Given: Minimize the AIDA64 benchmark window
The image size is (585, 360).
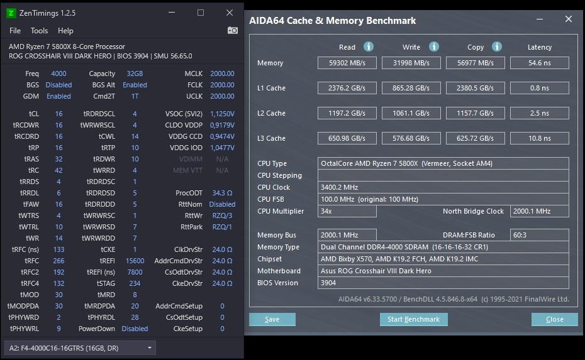Looking at the screenshot, I should (540, 19).
